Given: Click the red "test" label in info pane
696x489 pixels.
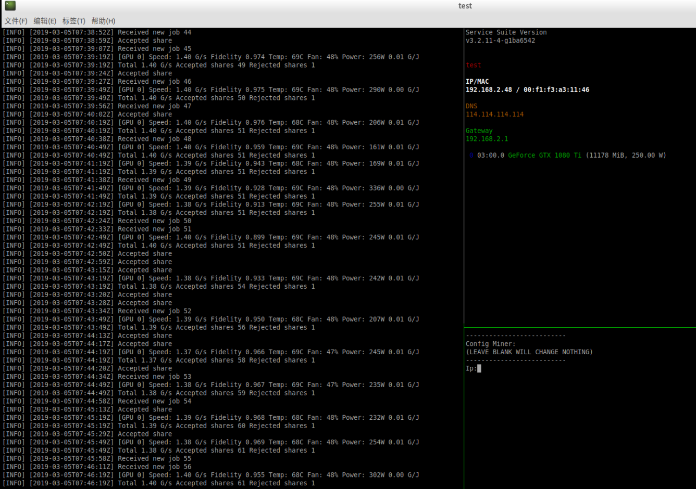Looking at the screenshot, I should (x=473, y=65).
